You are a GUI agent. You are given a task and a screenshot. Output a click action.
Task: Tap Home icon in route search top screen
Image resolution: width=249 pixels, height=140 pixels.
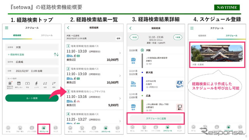pyautogui.click(x=8, y=128)
